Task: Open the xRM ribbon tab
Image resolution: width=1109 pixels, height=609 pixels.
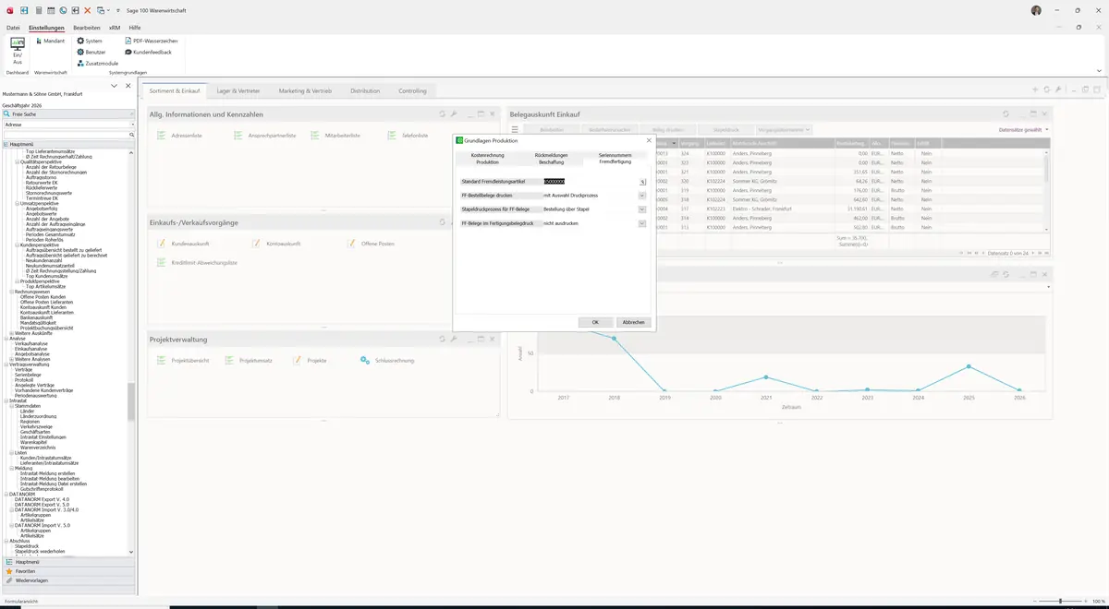Action: [115, 28]
